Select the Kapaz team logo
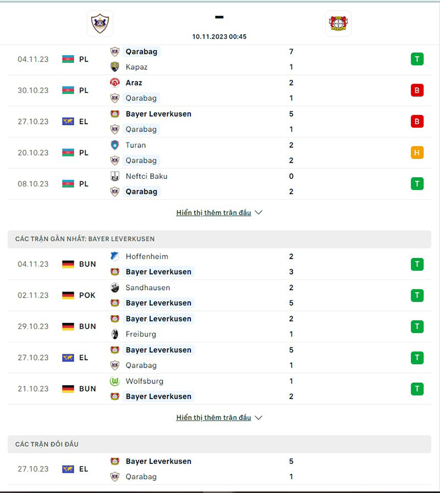The image size is (440, 493). [116, 67]
